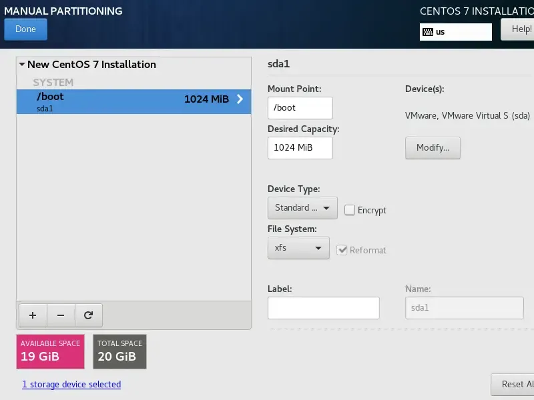Viewport: 534px width, 400px height.
Task: Toggle the Reformat checkbox
Action: pos(342,250)
